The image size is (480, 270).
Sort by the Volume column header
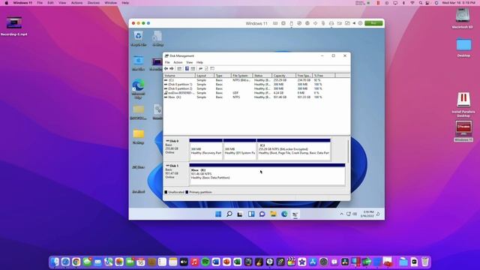click(179, 75)
